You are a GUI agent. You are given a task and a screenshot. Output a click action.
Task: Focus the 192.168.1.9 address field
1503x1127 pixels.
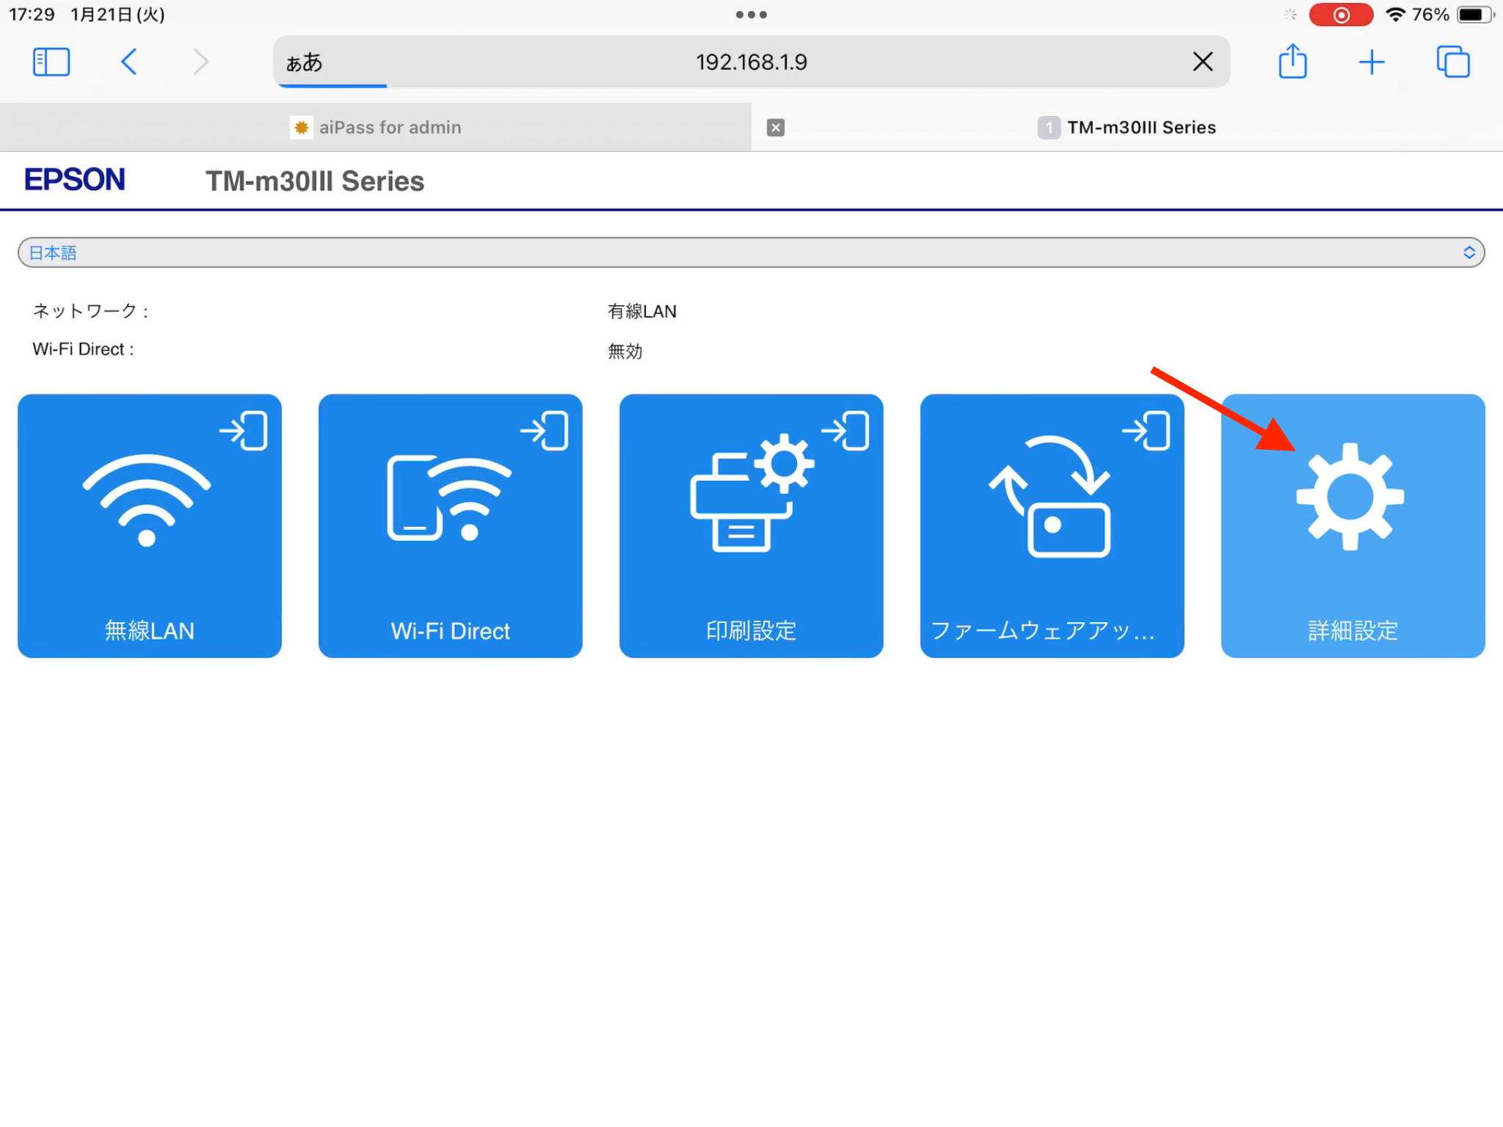(x=751, y=62)
